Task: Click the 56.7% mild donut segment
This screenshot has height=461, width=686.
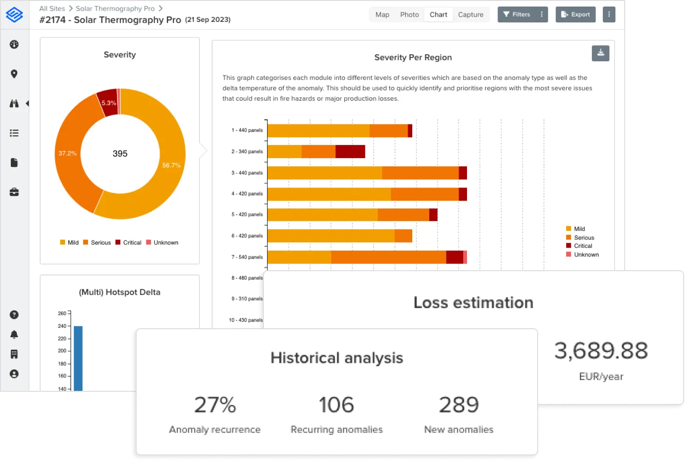Action: tap(171, 166)
